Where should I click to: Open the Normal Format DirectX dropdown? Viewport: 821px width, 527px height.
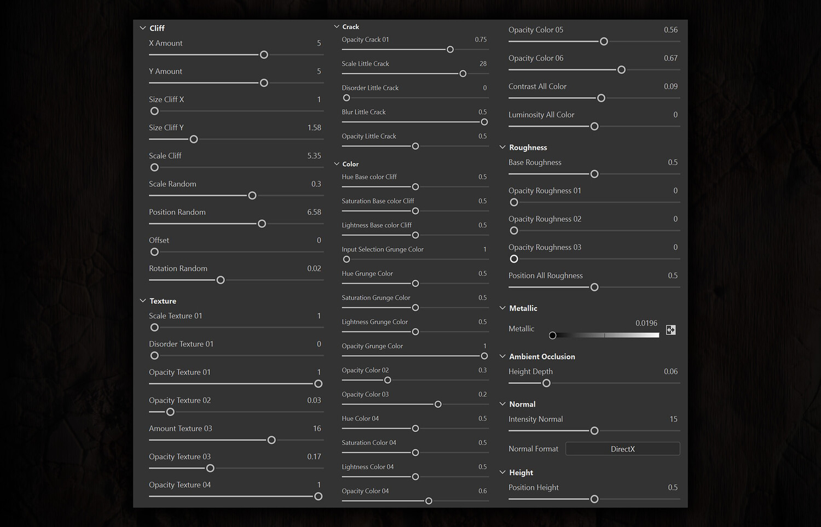(x=622, y=449)
